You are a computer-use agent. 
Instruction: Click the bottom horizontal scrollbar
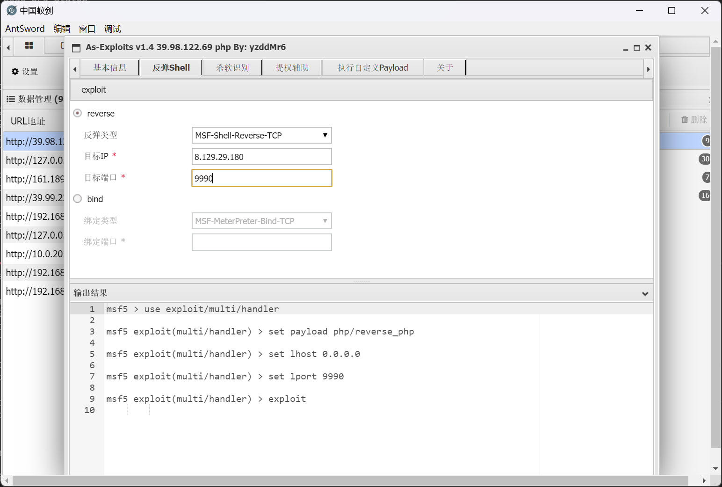pyautogui.click(x=350, y=481)
